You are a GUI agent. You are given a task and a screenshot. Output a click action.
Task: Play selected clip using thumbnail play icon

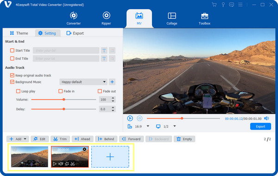tap(55, 164)
